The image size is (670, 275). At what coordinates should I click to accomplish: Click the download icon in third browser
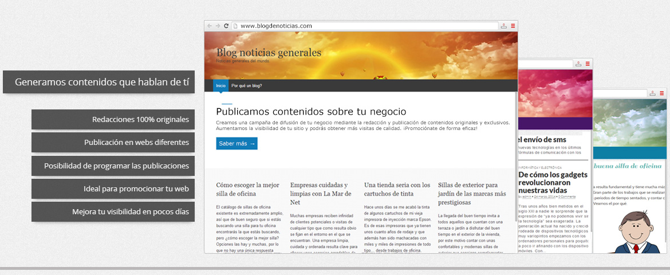pyautogui.click(x=653, y=93)
